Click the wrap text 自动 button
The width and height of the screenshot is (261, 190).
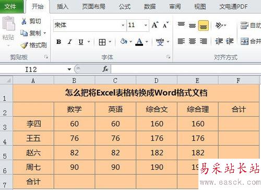pyautogui.click(x=250, y=26)
